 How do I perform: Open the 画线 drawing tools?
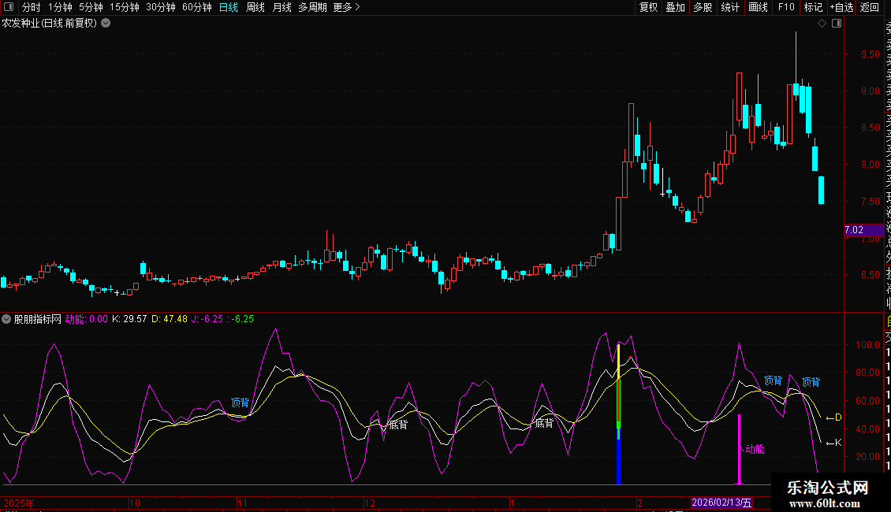tap(758, 7)
